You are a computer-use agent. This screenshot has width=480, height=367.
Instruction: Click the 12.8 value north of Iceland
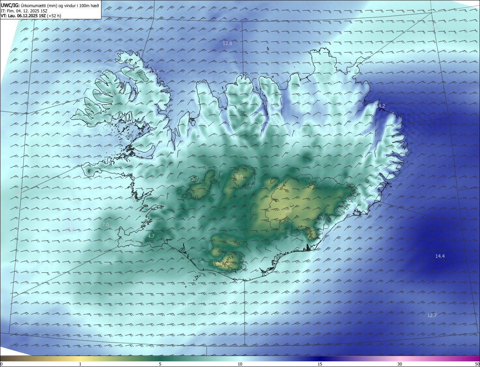[227, 44]
